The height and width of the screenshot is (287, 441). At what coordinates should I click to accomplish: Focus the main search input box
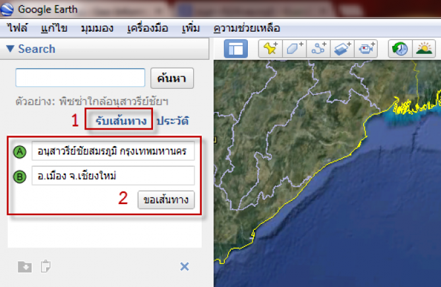coord(80,78)
